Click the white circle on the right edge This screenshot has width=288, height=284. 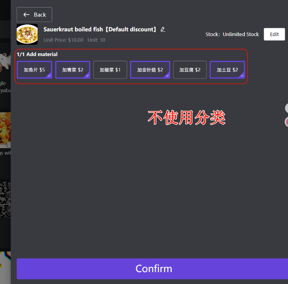point(287,108)
